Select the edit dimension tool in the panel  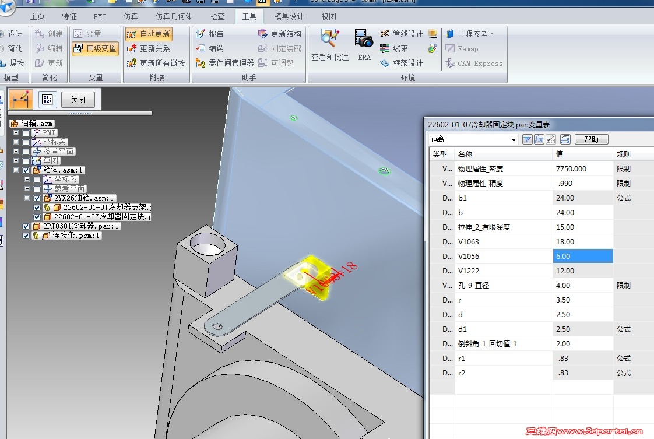coord(21,100)
